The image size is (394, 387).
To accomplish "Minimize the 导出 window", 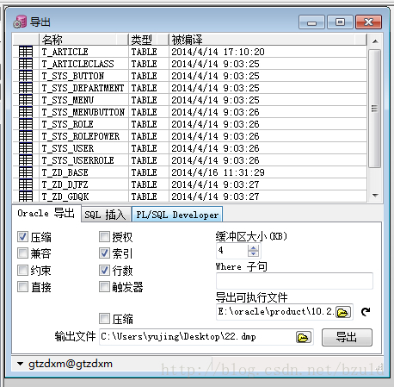I will (x=311, y=22).
